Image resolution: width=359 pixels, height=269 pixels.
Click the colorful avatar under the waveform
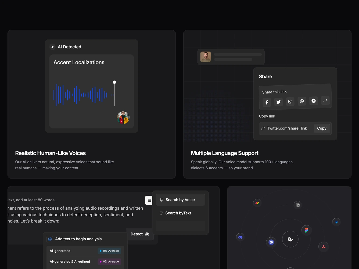tap(123, 118)
